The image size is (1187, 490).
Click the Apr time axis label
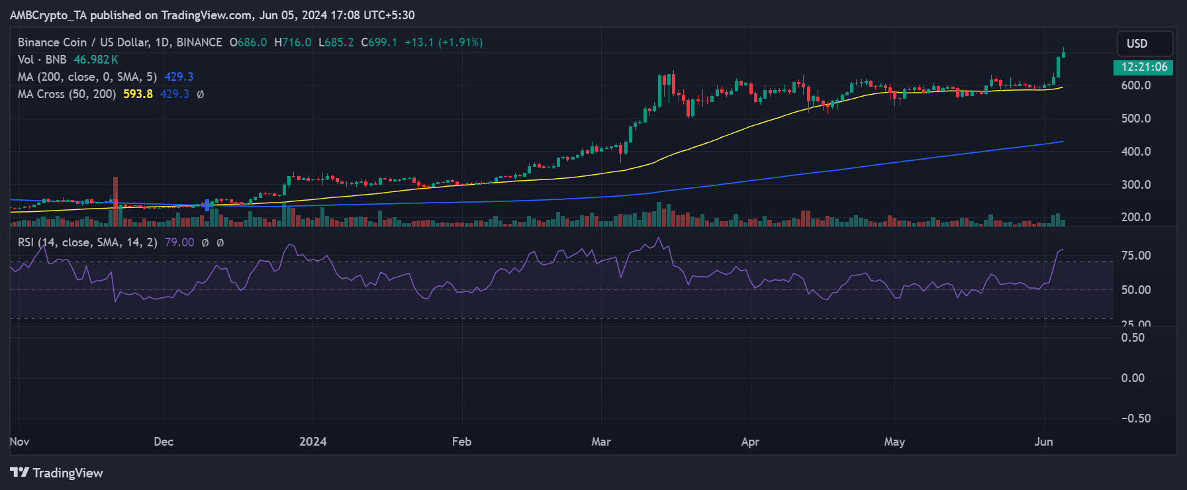(x=750, y=442)
